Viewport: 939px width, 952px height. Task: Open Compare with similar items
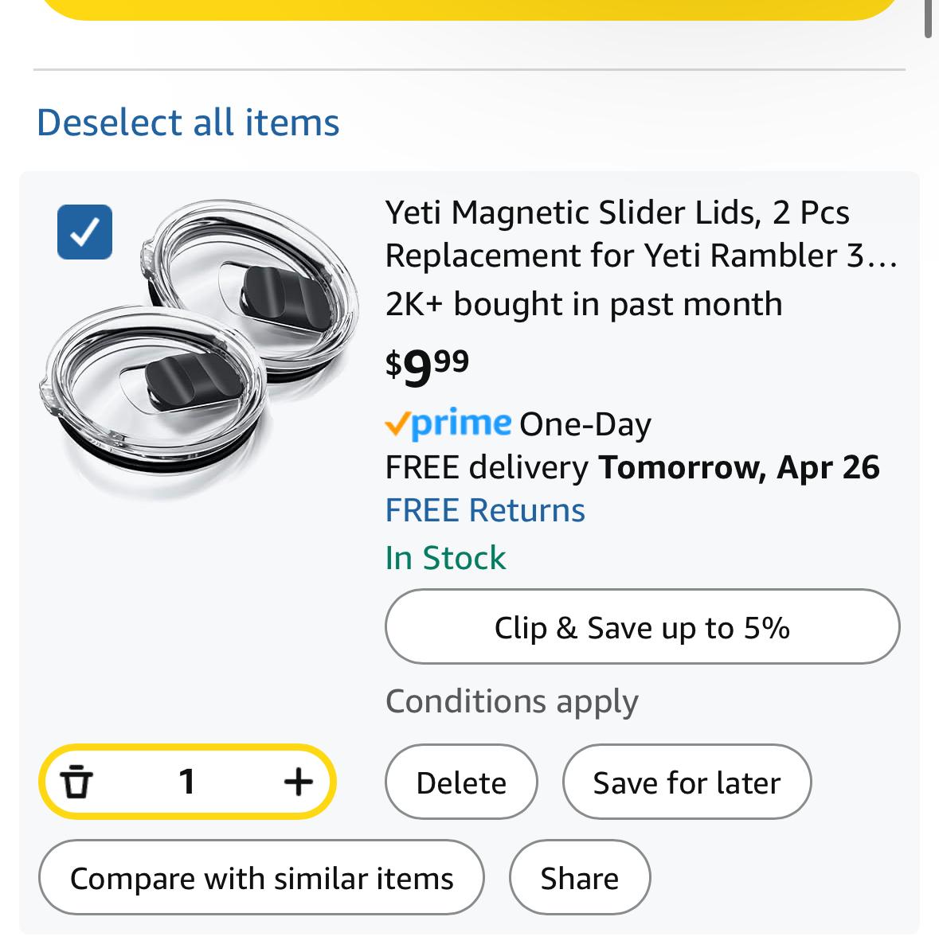(261, 877)
